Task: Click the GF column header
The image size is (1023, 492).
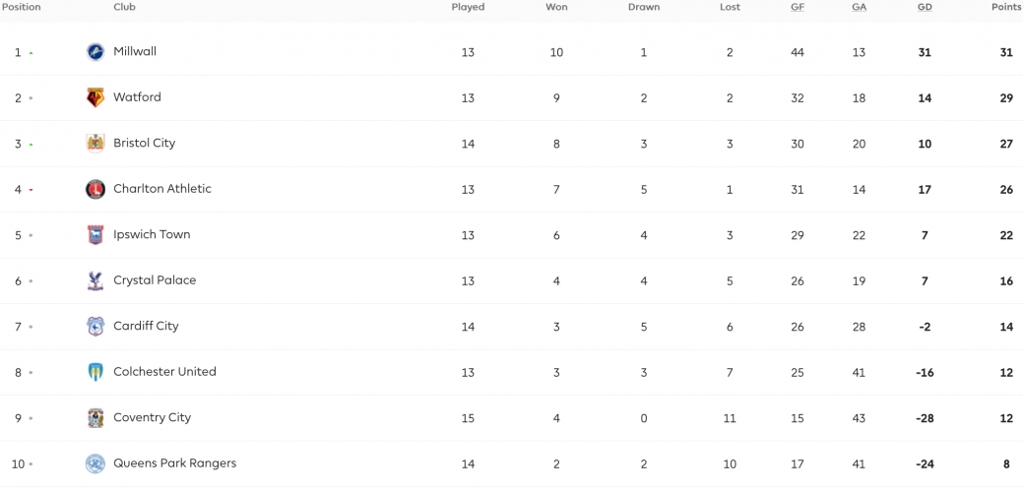Action: tap(798, 7)
